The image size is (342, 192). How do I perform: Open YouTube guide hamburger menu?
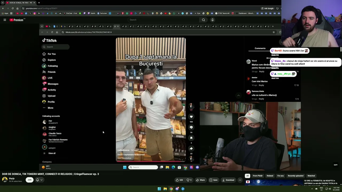coord(5,20)
